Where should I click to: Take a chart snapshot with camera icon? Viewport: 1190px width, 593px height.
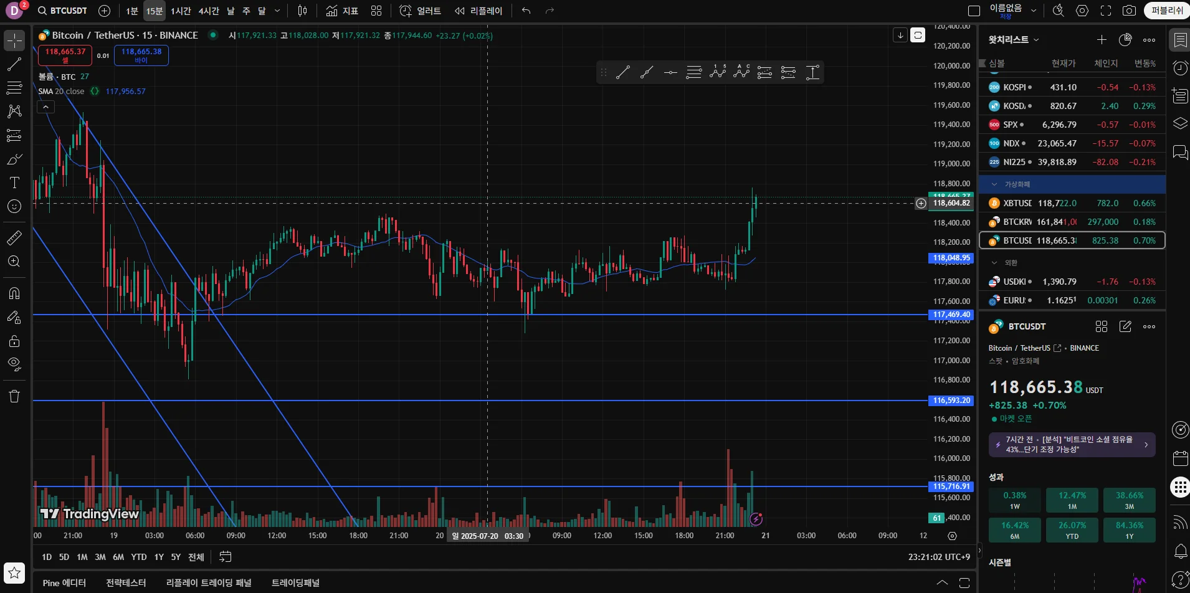[1129, 11]
